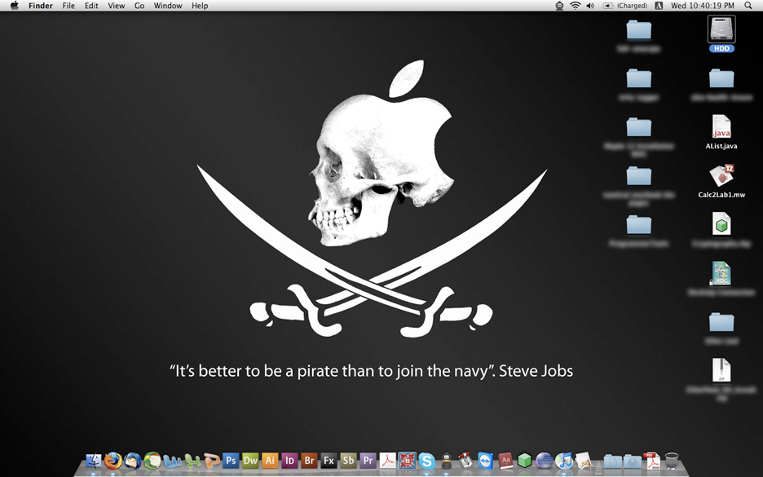This screenshot has width=763, height=477.
Task: Launch Microsoft Excel from the Dock
Action: tap(192, 461)
